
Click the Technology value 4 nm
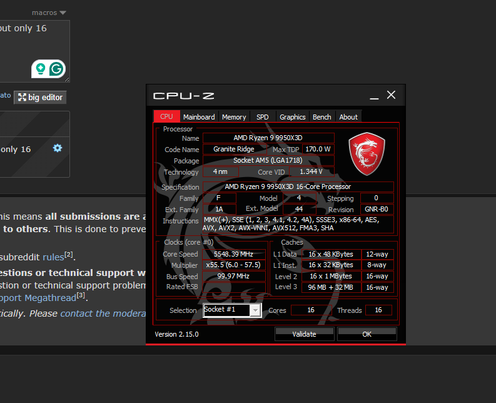point(221,171)
